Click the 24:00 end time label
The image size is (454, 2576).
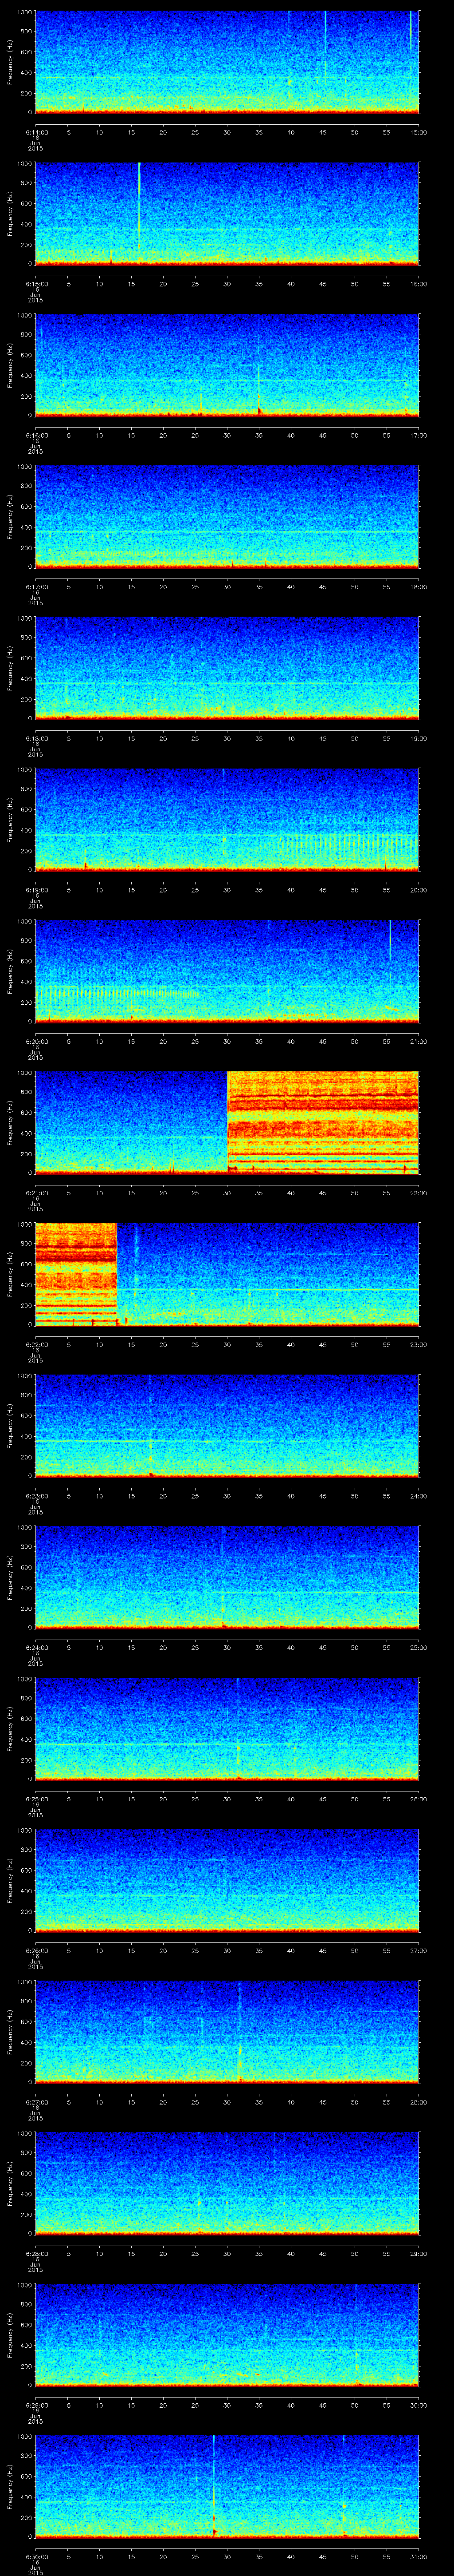418,1496
